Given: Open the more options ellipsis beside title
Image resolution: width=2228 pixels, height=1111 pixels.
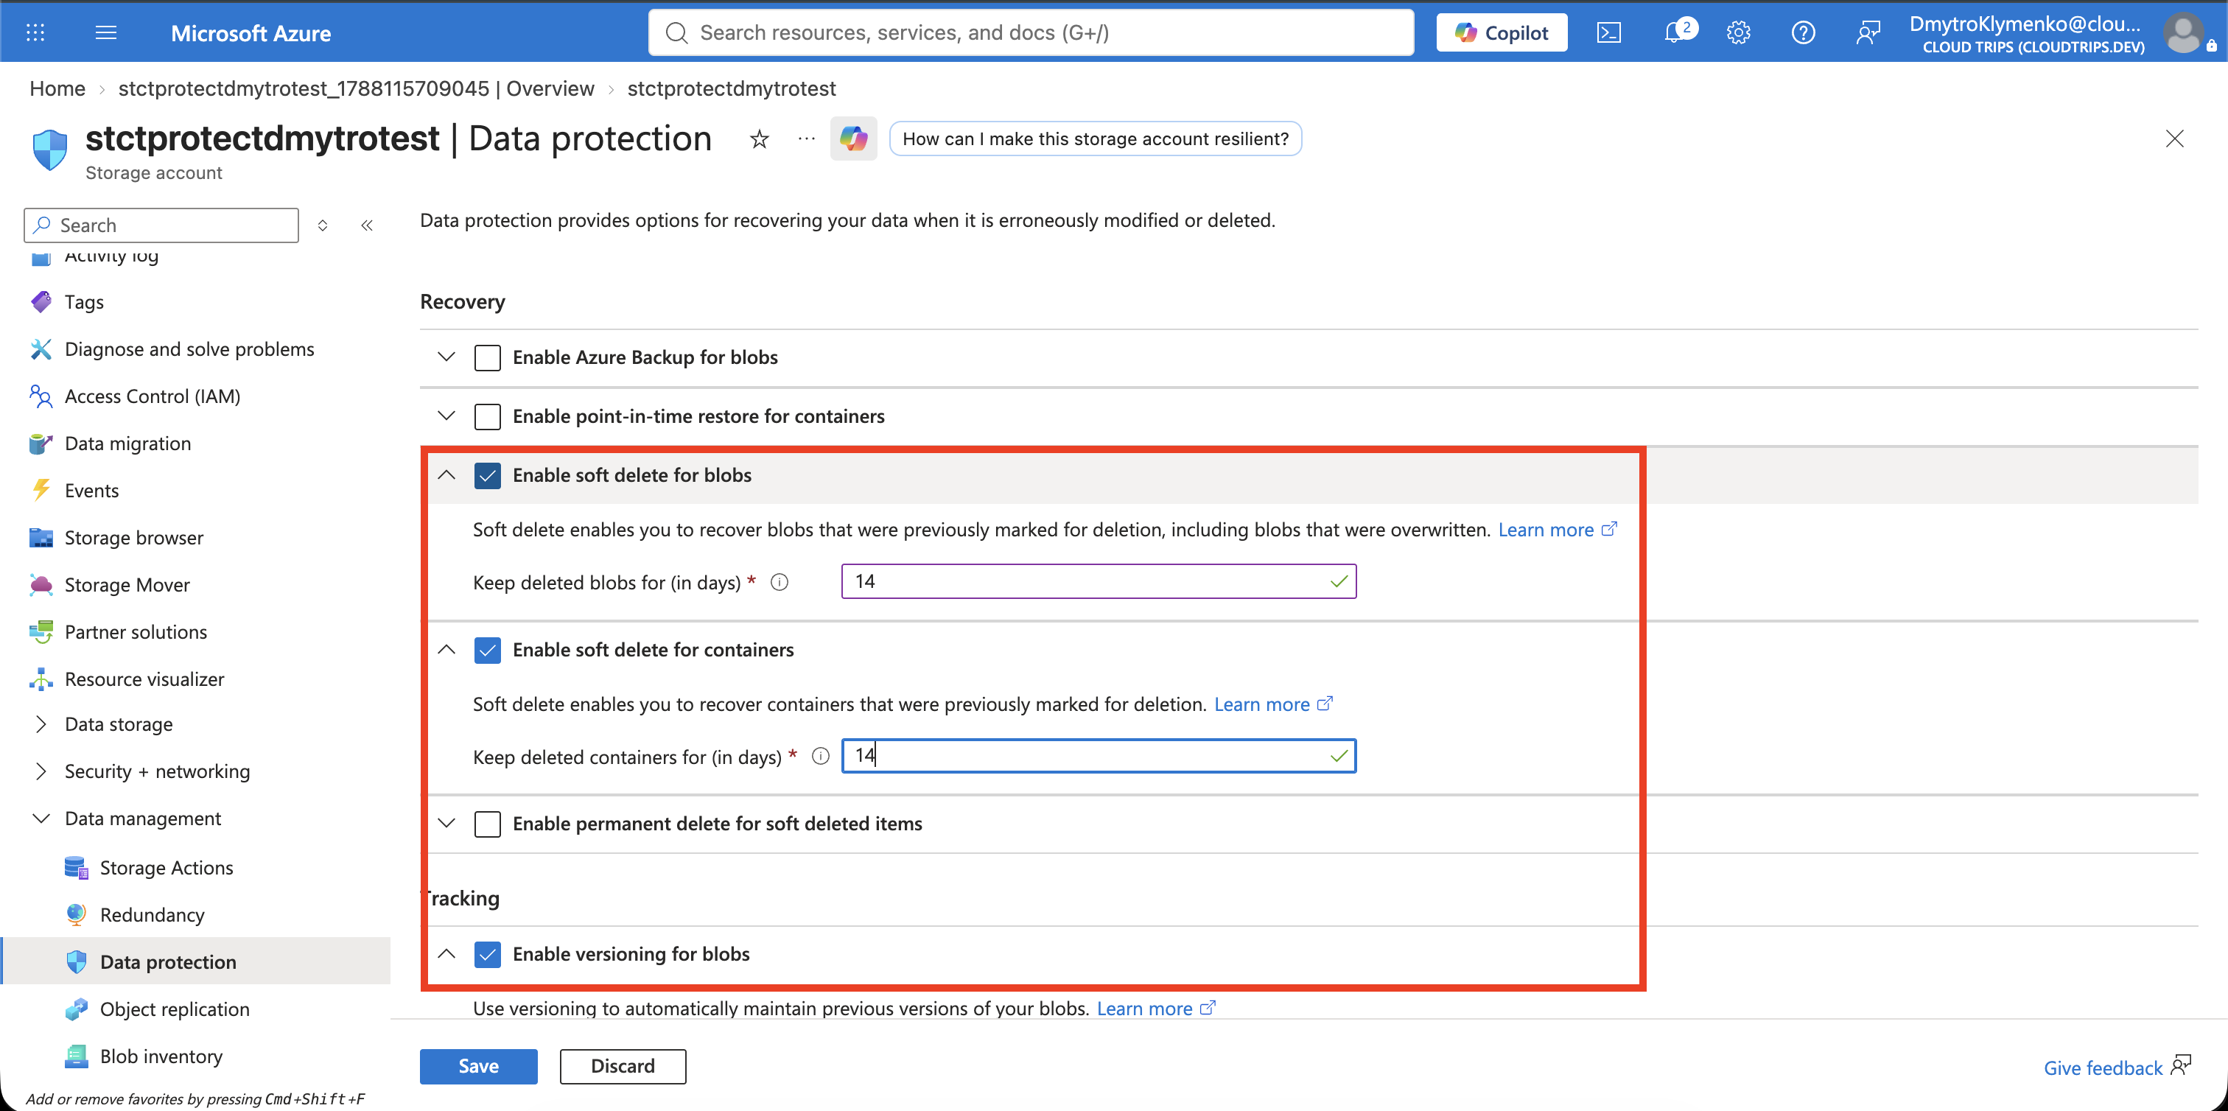Looking at the screenshot, I should [x=806, y=139].
